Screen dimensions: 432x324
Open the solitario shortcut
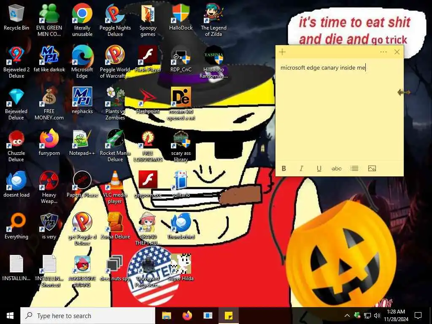click(x=181, y=184)
